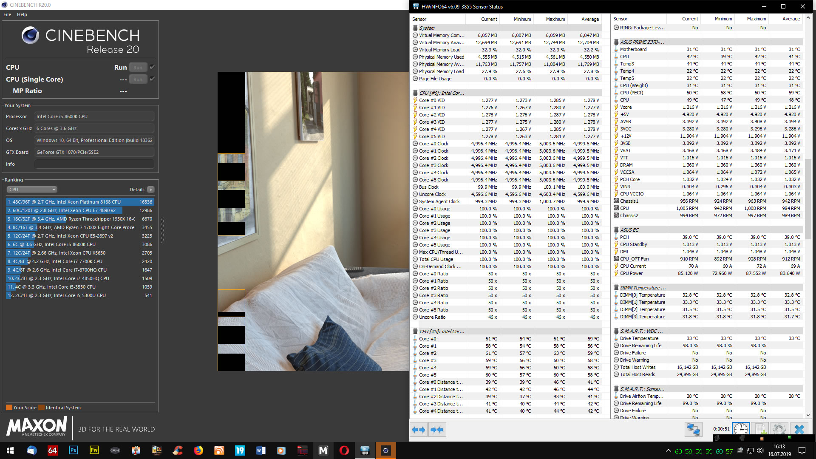The image size is (816, 459).
Task: Open the network remote monitoring computers icon
Action: (x=693, y=429)
